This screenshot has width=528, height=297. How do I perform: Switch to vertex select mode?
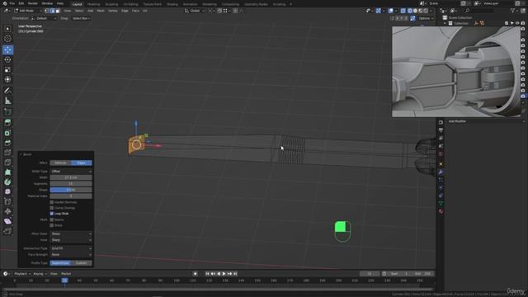[47, 11]
